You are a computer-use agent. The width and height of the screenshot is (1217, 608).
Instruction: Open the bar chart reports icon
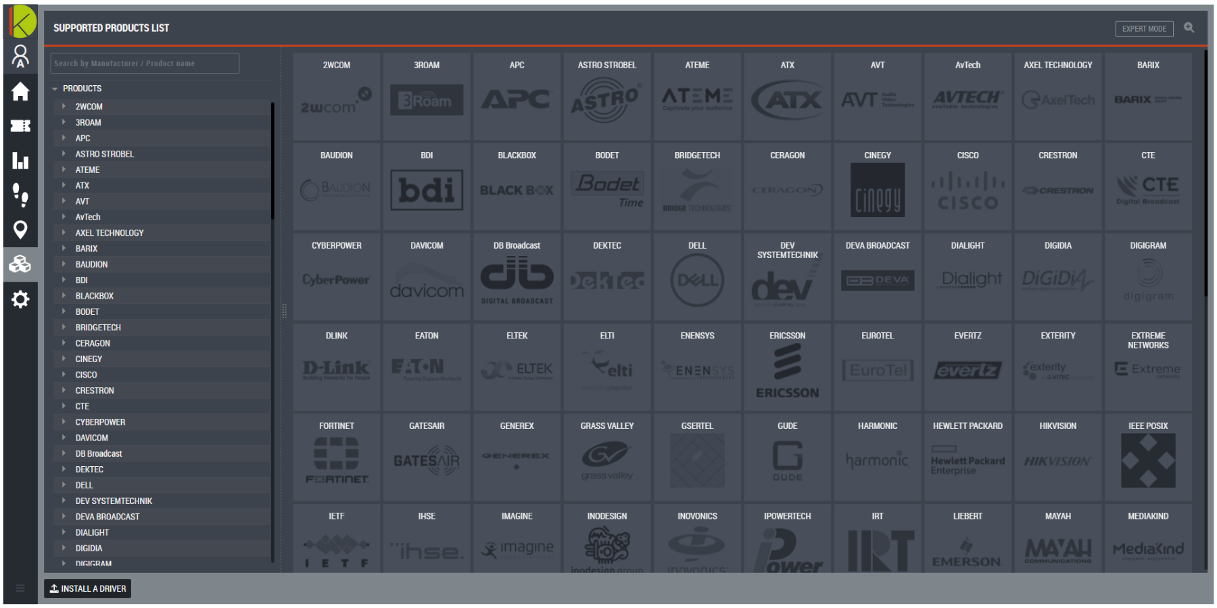[20, 161]
